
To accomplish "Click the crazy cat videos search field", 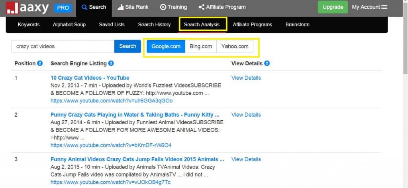I will tap(63, 46).
